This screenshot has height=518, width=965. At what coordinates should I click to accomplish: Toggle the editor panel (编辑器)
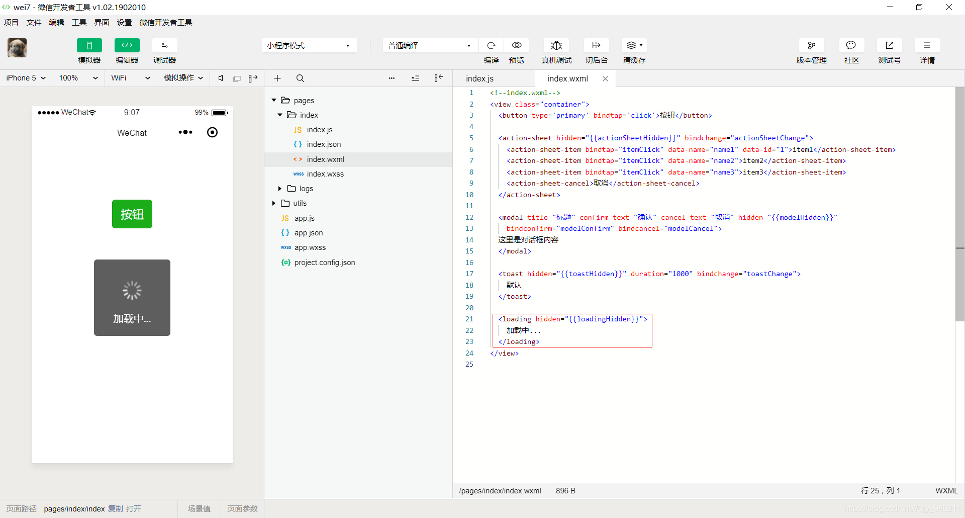tap(127, 45)
